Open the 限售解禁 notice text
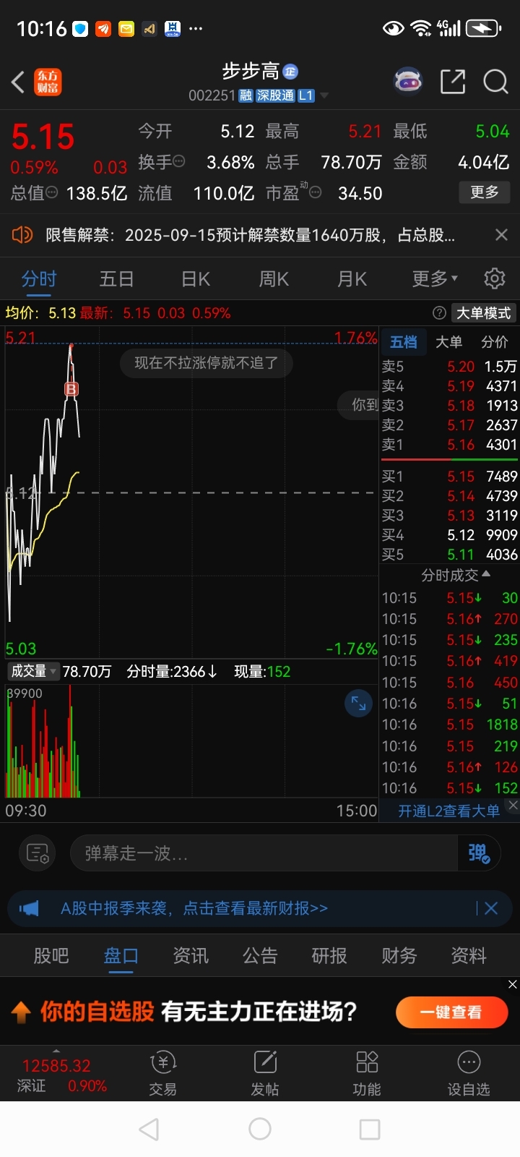520x1157 pixels. click(250, 234)
